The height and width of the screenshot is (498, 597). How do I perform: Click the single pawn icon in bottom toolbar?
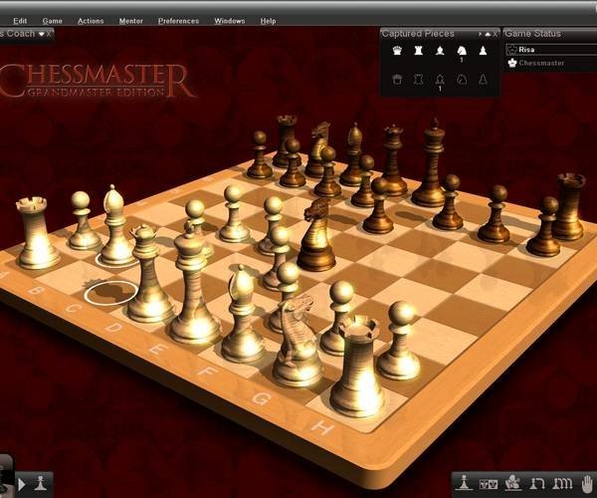[464, 484]
